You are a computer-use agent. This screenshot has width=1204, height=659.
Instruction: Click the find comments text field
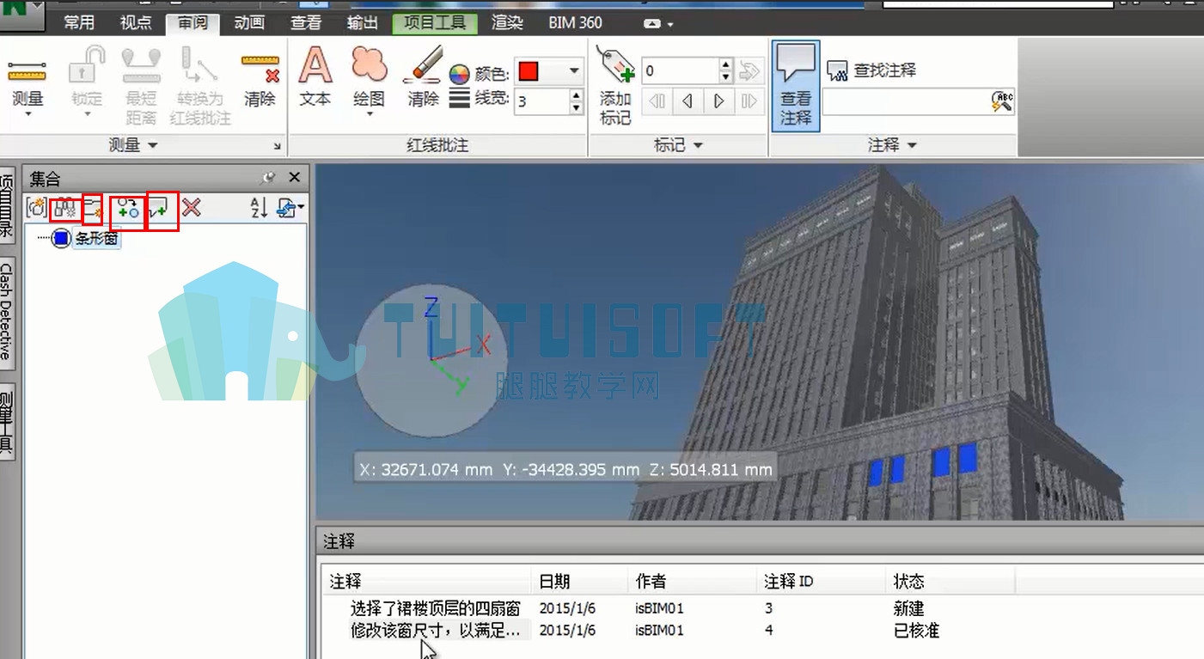[x=907, y=101]
